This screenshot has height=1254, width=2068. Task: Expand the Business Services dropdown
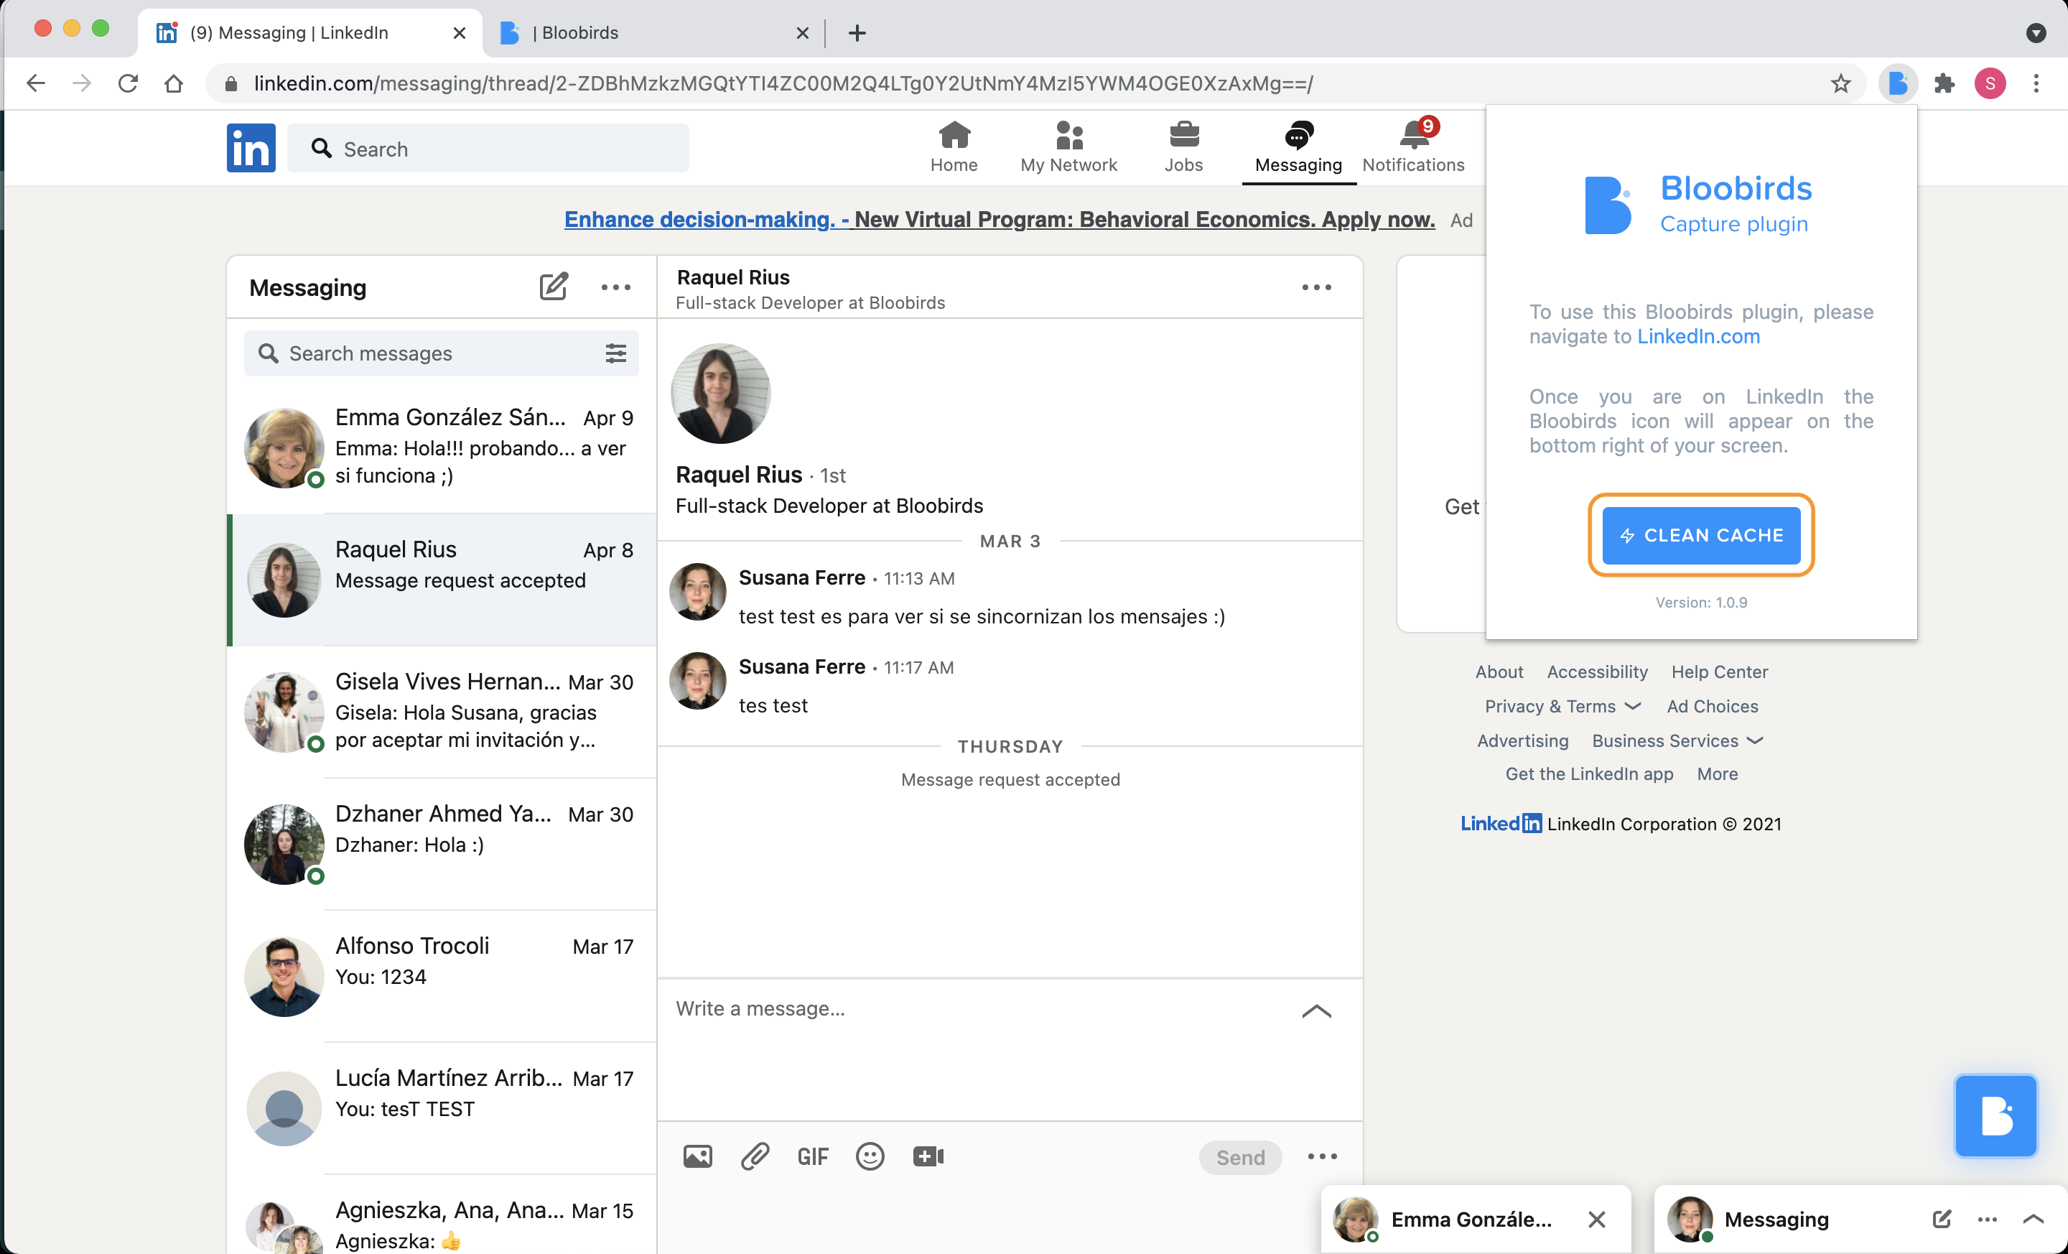pos(1677,740)
